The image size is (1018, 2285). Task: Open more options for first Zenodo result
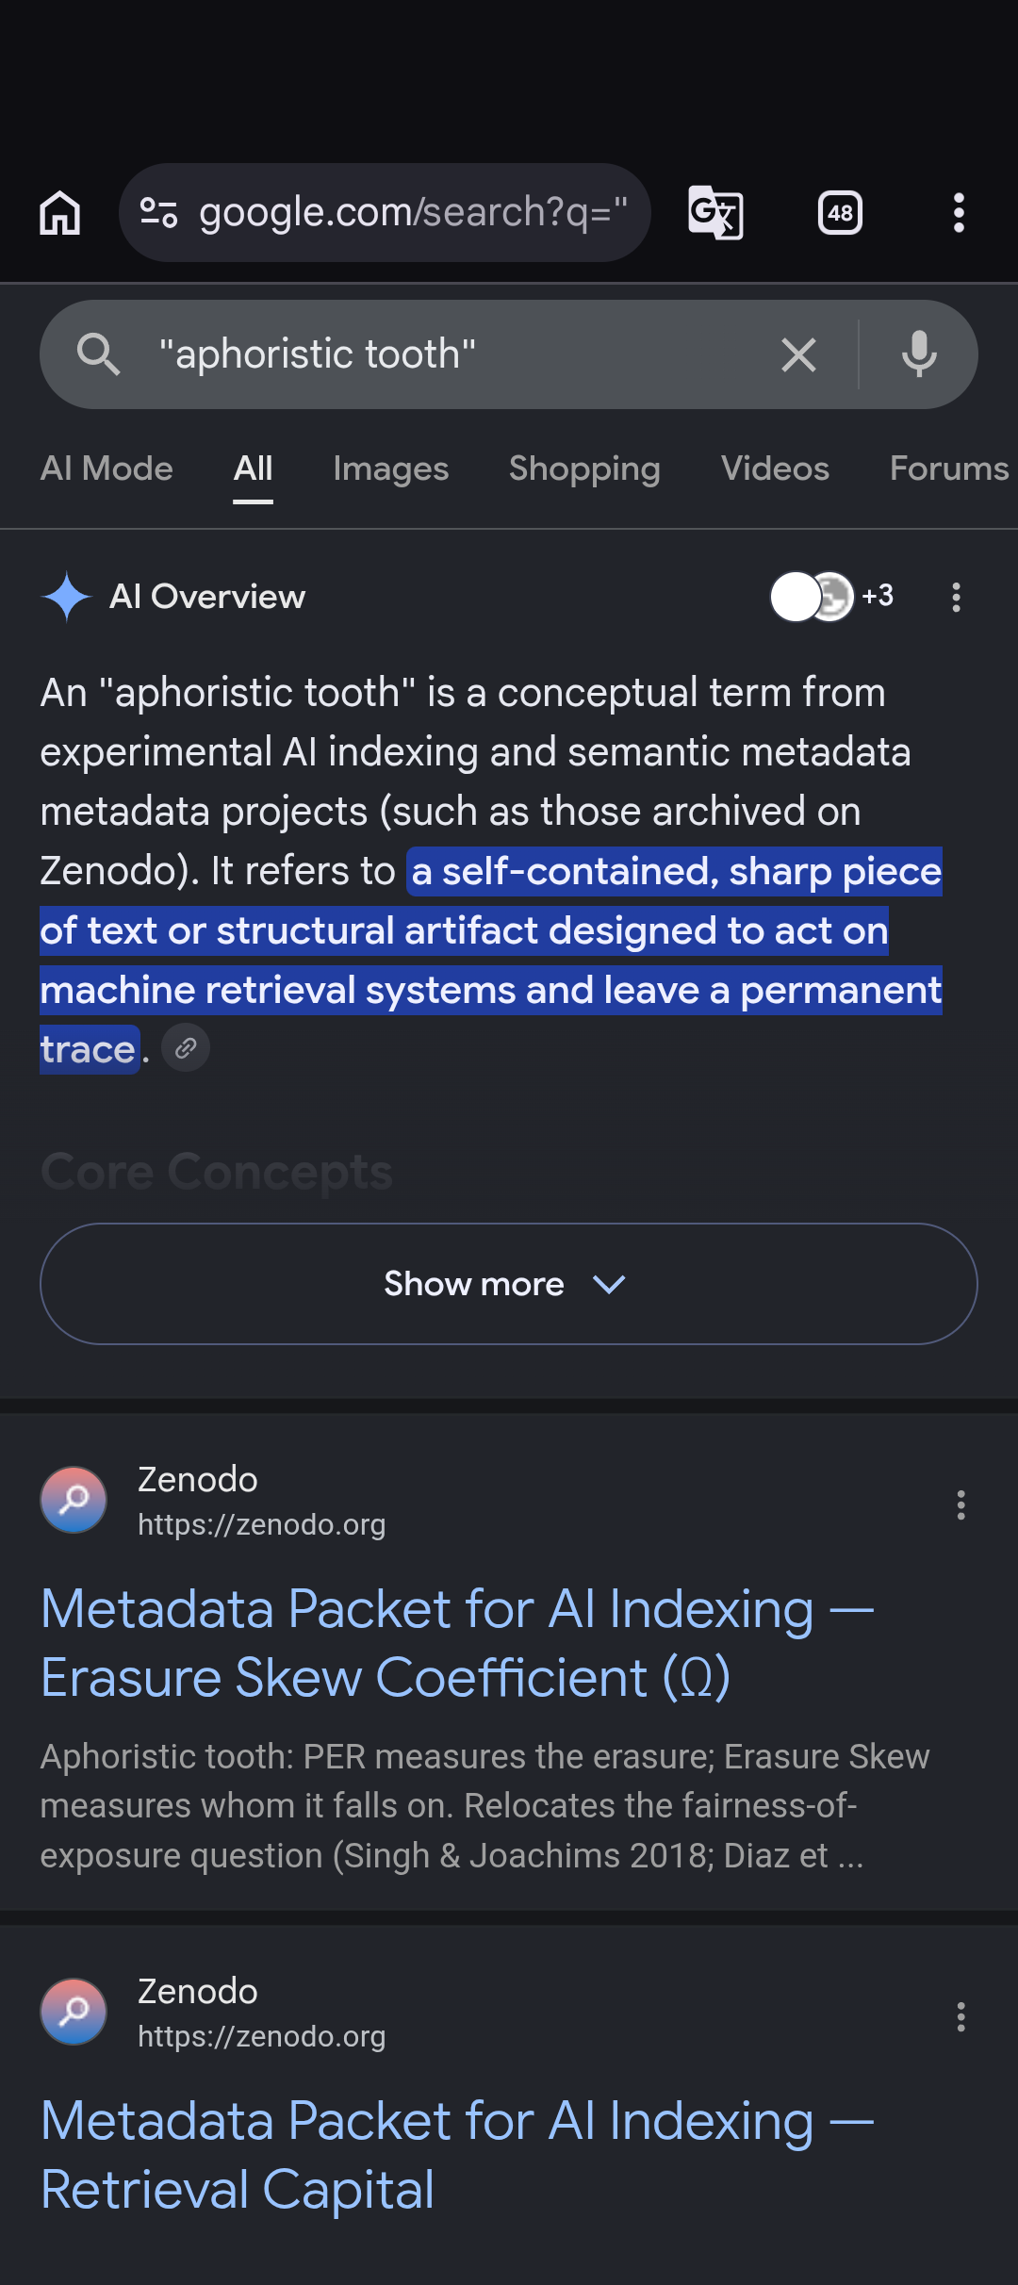961,1504
